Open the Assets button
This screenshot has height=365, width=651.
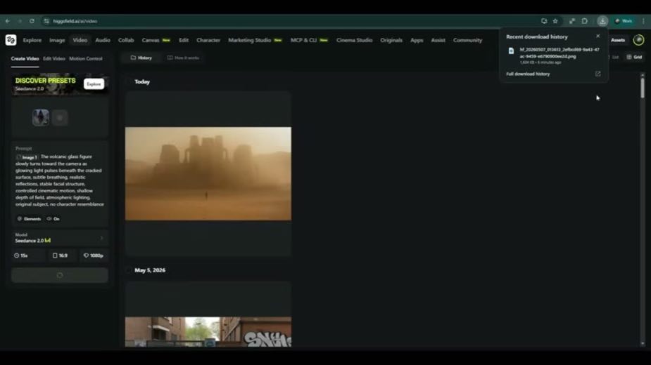pyautogui.click(x=618, y=40)
